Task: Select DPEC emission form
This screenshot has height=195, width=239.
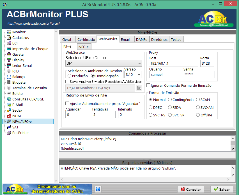Action: (150, 107)
